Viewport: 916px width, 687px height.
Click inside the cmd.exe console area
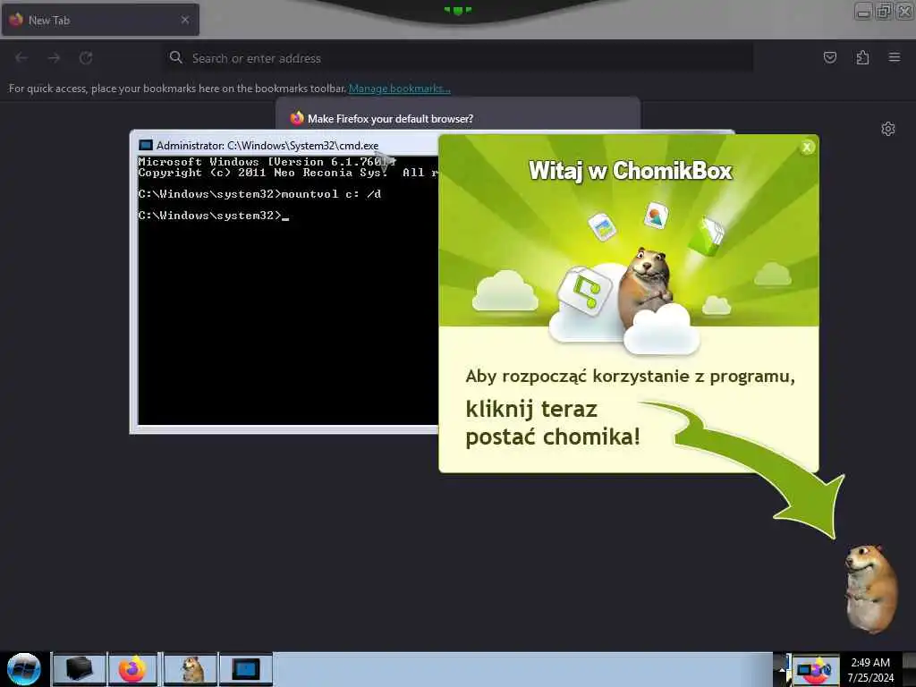[288, 290]
